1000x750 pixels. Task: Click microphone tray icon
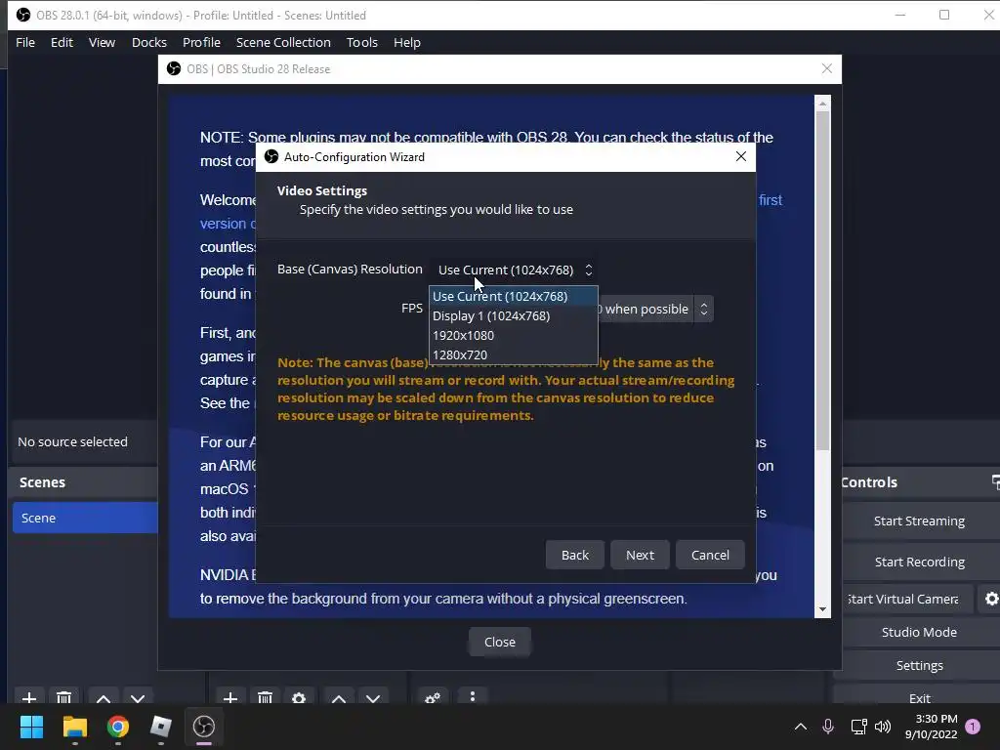pos(828,727)
